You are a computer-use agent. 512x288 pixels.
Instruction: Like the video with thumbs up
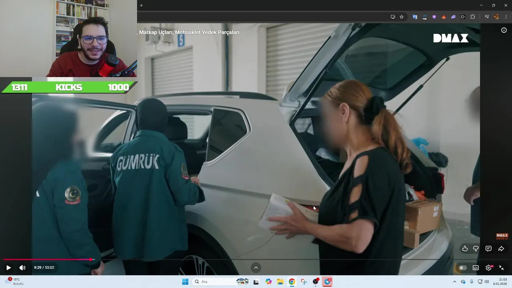point(465,249)
